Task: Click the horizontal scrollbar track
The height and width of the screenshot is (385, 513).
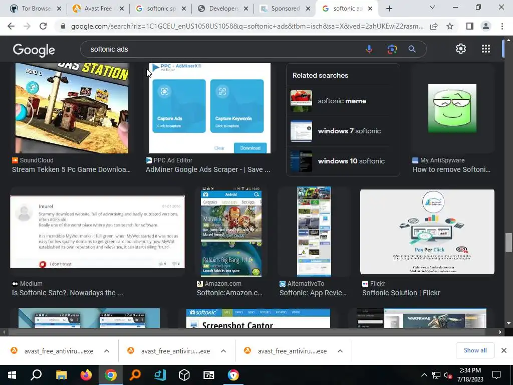Action: coord(251,332)
